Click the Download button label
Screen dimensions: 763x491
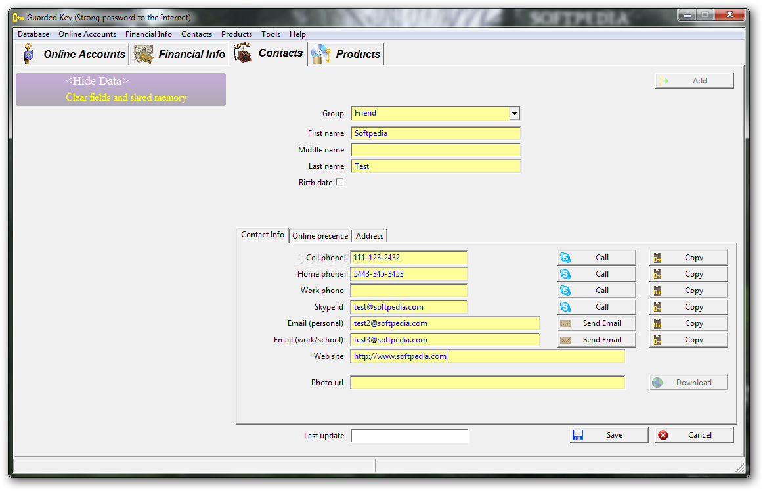[694, 383]
